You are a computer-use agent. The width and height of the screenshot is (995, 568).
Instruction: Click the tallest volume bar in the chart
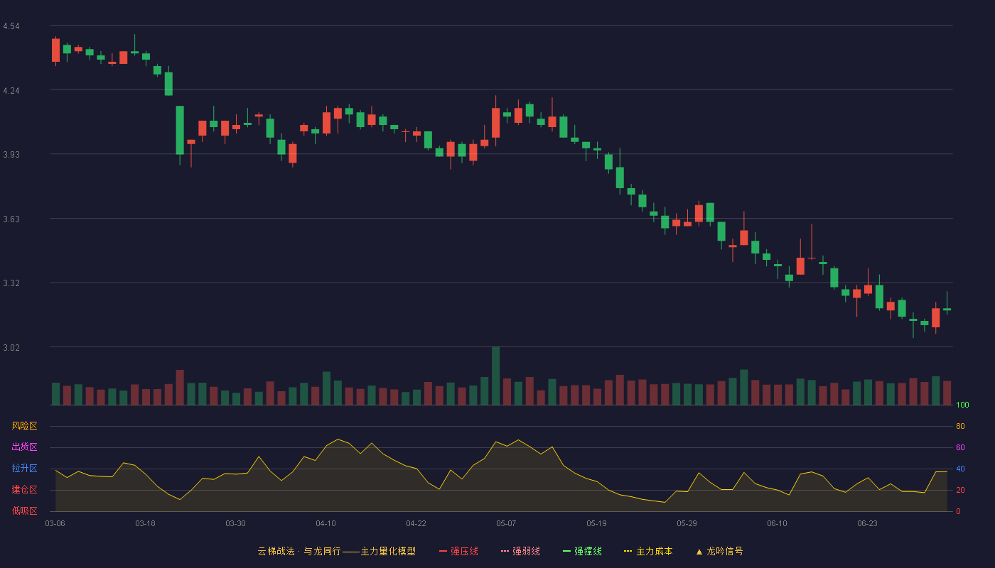coord(495,376)
